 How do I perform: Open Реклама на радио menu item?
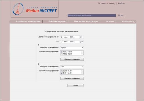pos(57,22)
